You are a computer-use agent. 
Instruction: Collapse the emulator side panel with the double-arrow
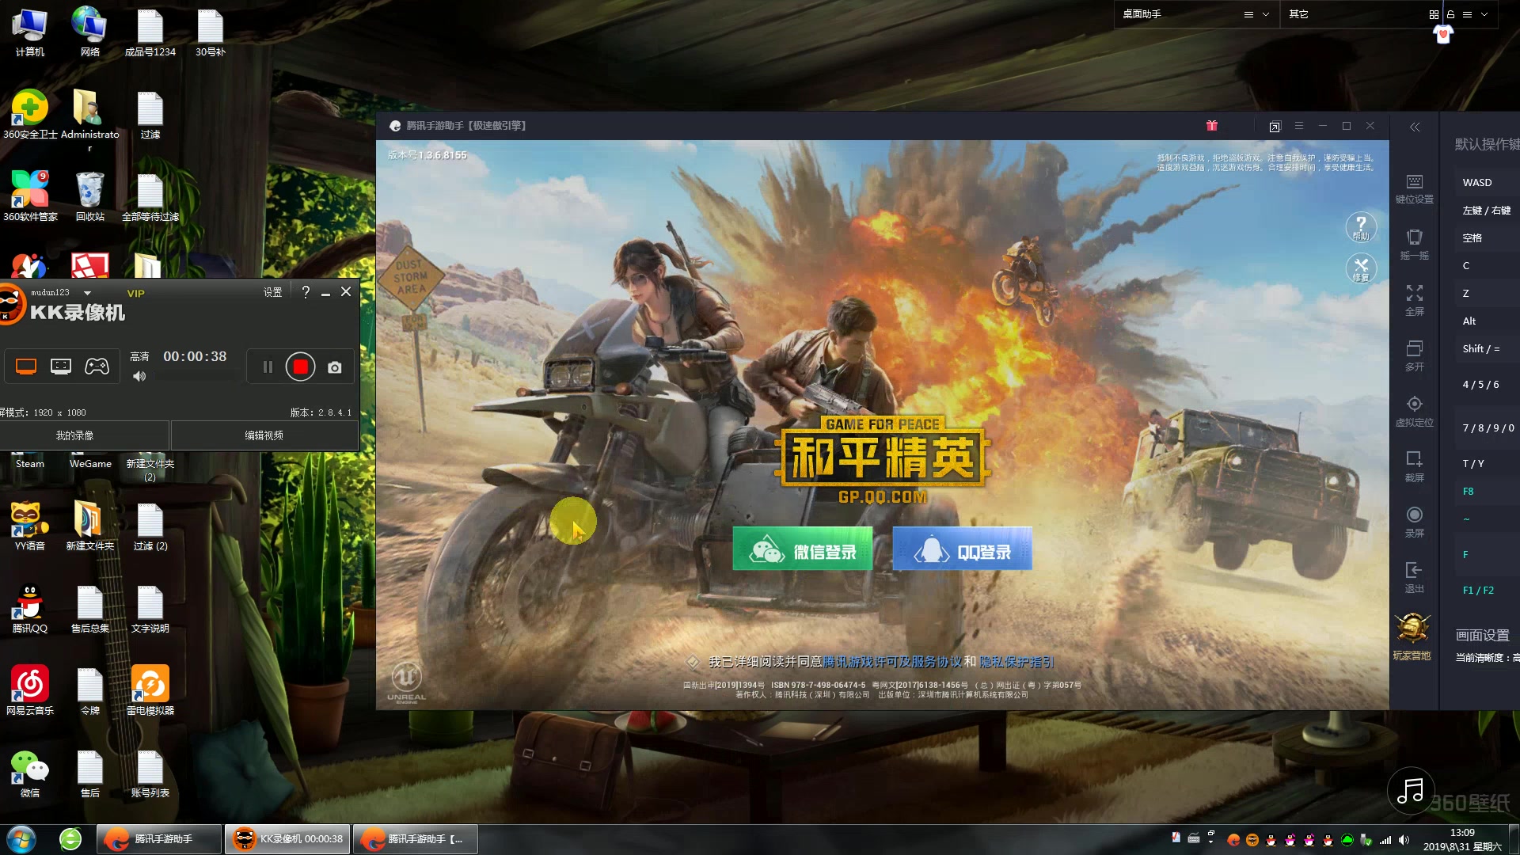point(1415,127)
